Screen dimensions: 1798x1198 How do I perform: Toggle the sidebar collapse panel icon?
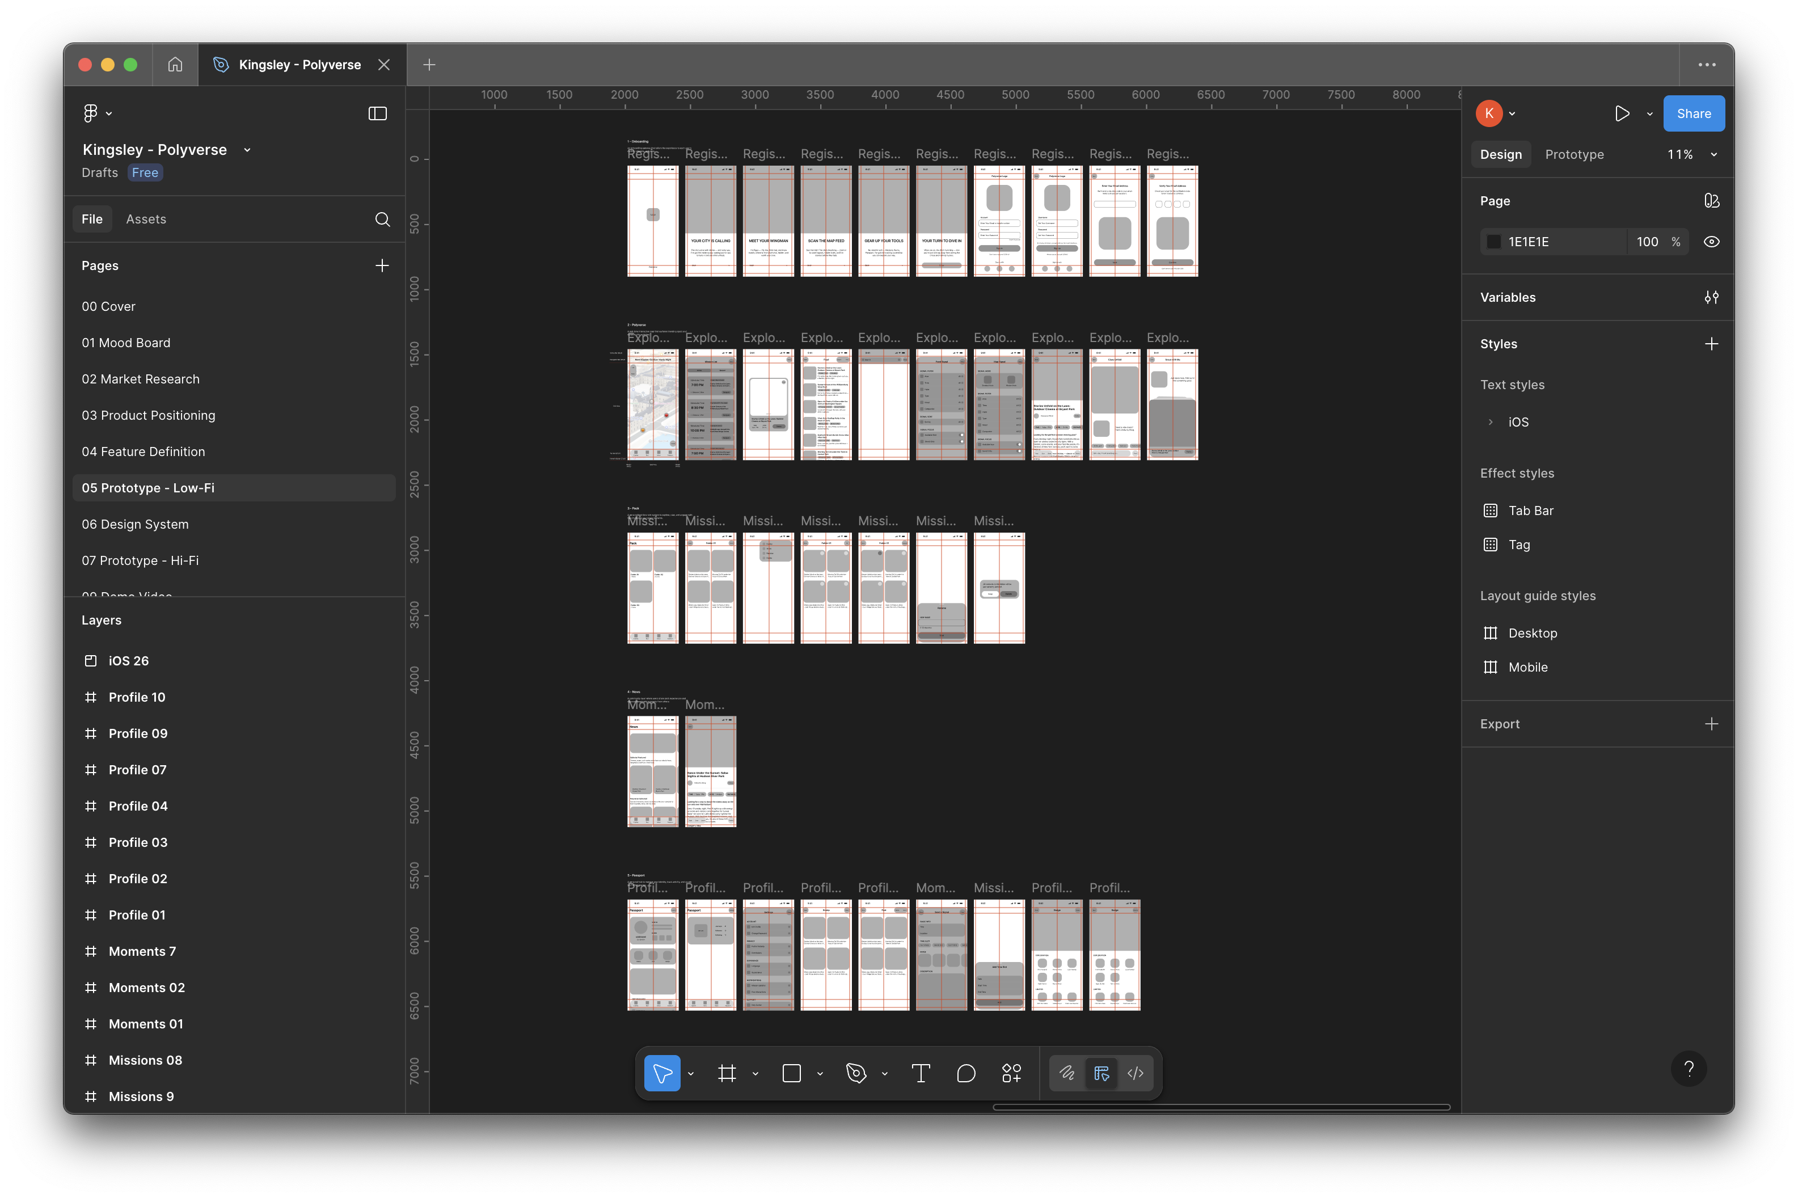pyautogui.click(x=377, y=114)
